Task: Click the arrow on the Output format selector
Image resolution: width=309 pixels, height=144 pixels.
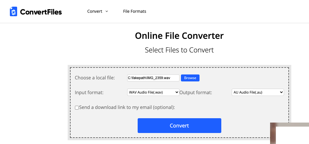Action: coord(281,92)
